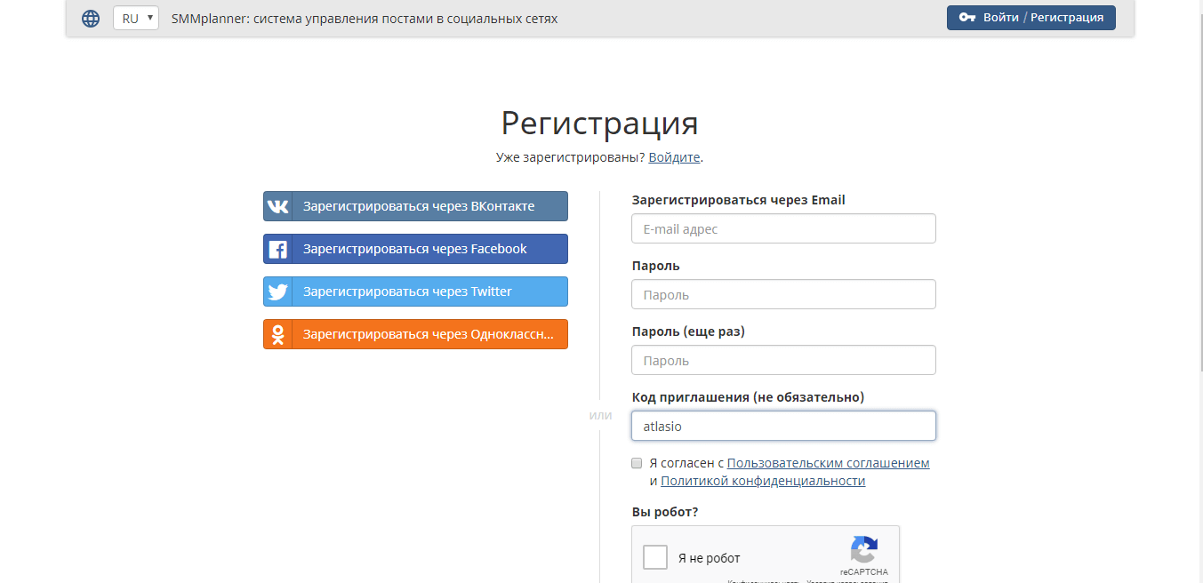Follow the Войдите login link
This screenshot has height=583, width=1203.
pyautogui.click(x=675, y=157)
